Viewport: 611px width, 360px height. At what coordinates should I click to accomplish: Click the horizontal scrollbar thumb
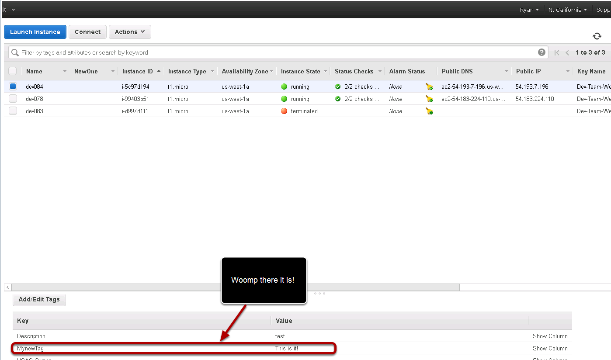(x=235, y=287)
